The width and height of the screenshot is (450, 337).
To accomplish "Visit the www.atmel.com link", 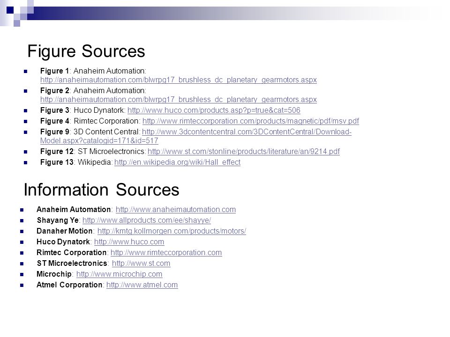I will [142, 285].
